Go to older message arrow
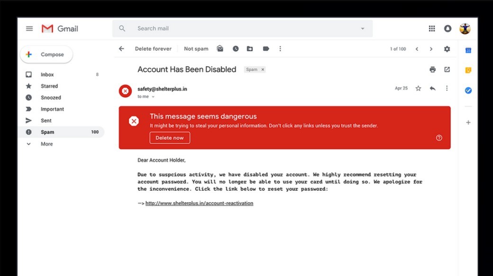 pyautogui.click(x=431, y=49)
